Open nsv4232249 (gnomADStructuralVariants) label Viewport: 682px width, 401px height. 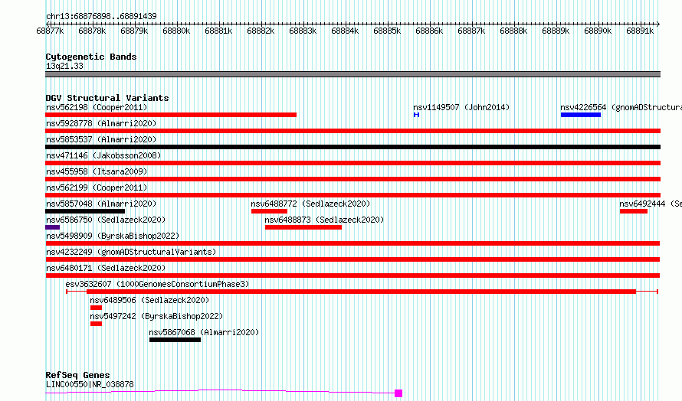pyautogui.click(x=131, y=252)
